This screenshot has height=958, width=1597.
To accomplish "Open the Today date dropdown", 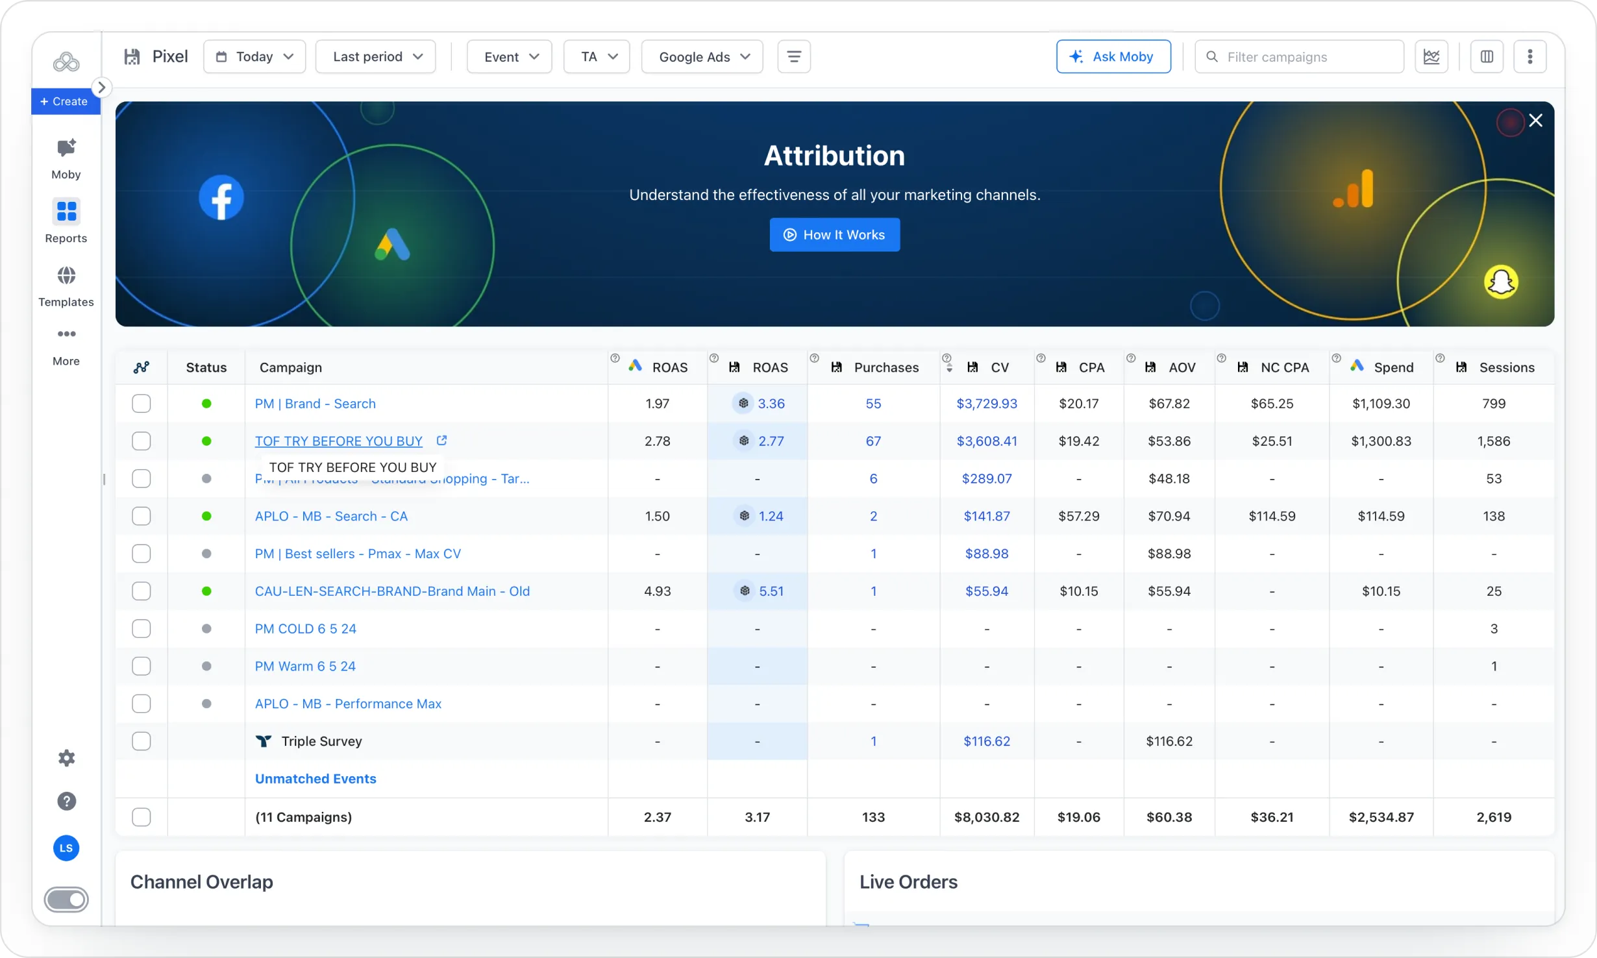I will 254,57.
